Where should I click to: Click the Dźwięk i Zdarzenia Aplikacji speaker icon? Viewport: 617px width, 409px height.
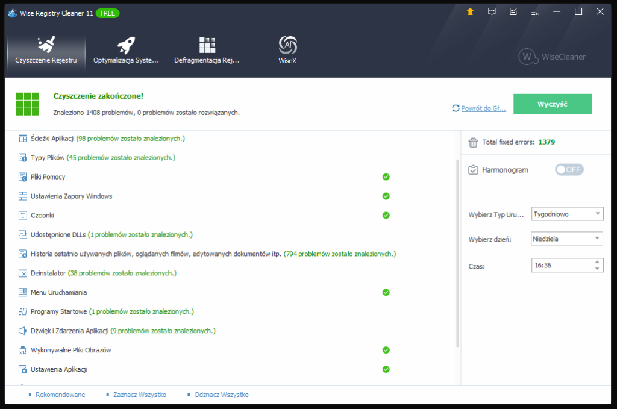(23, 331)
